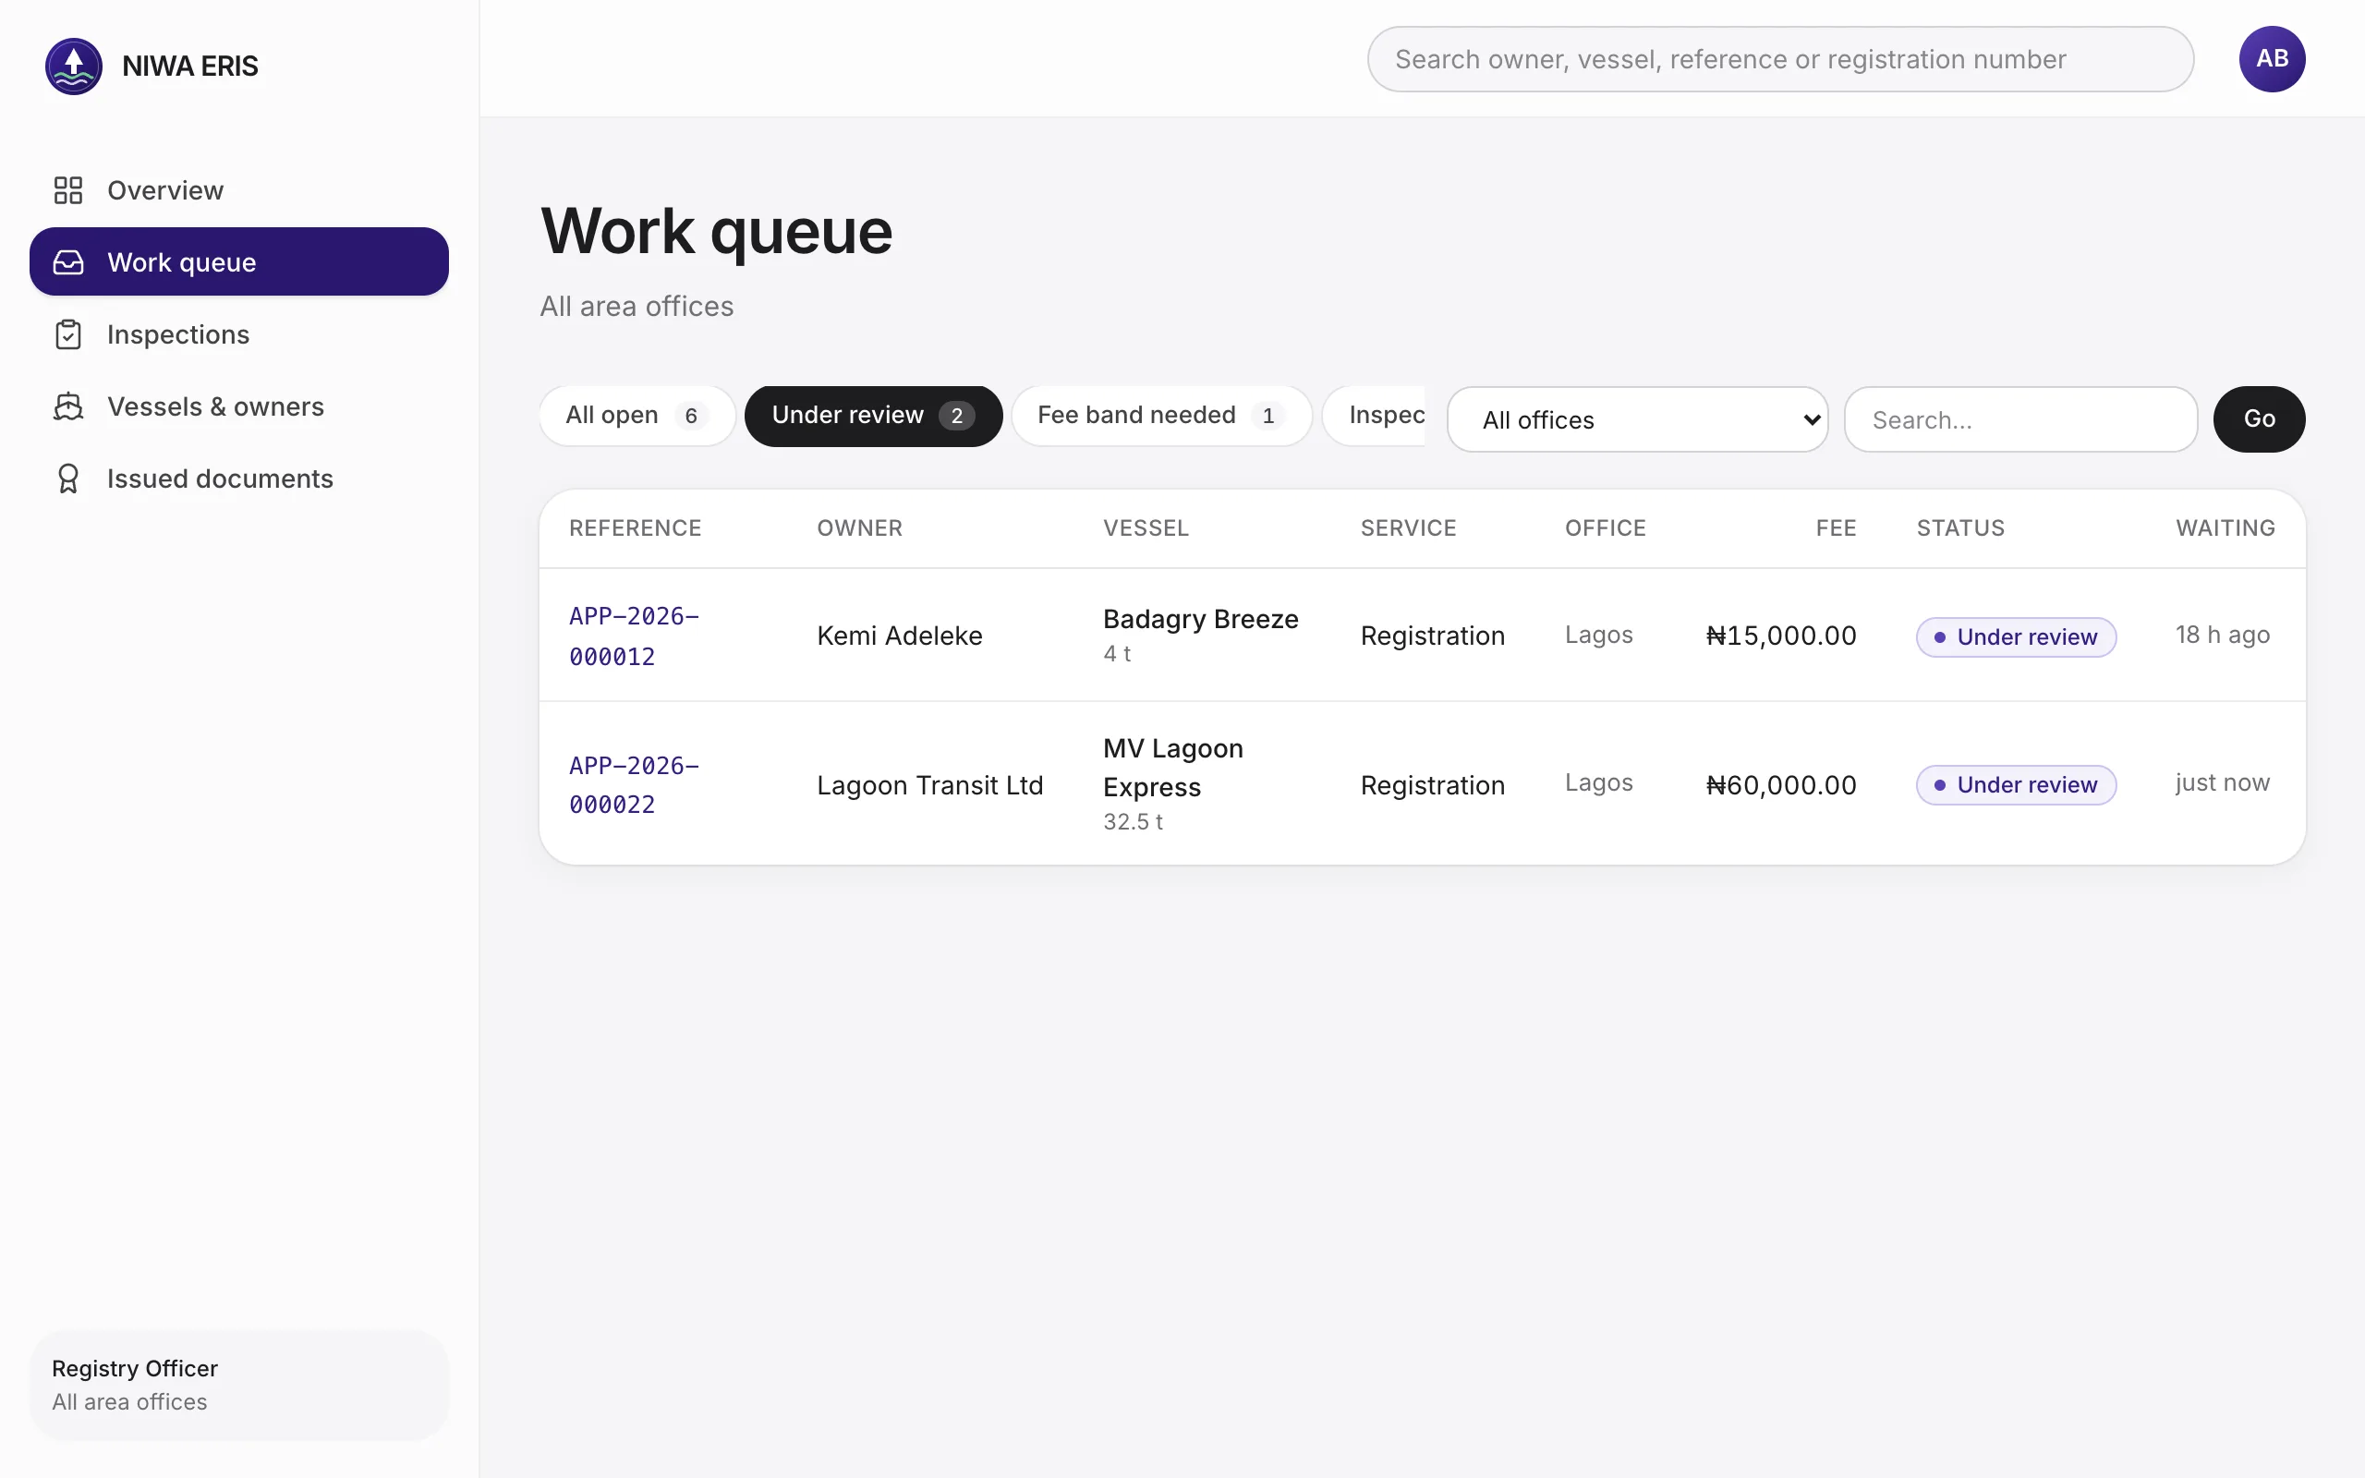Select the cut-off Inspec filter tab

[1374, 416]
